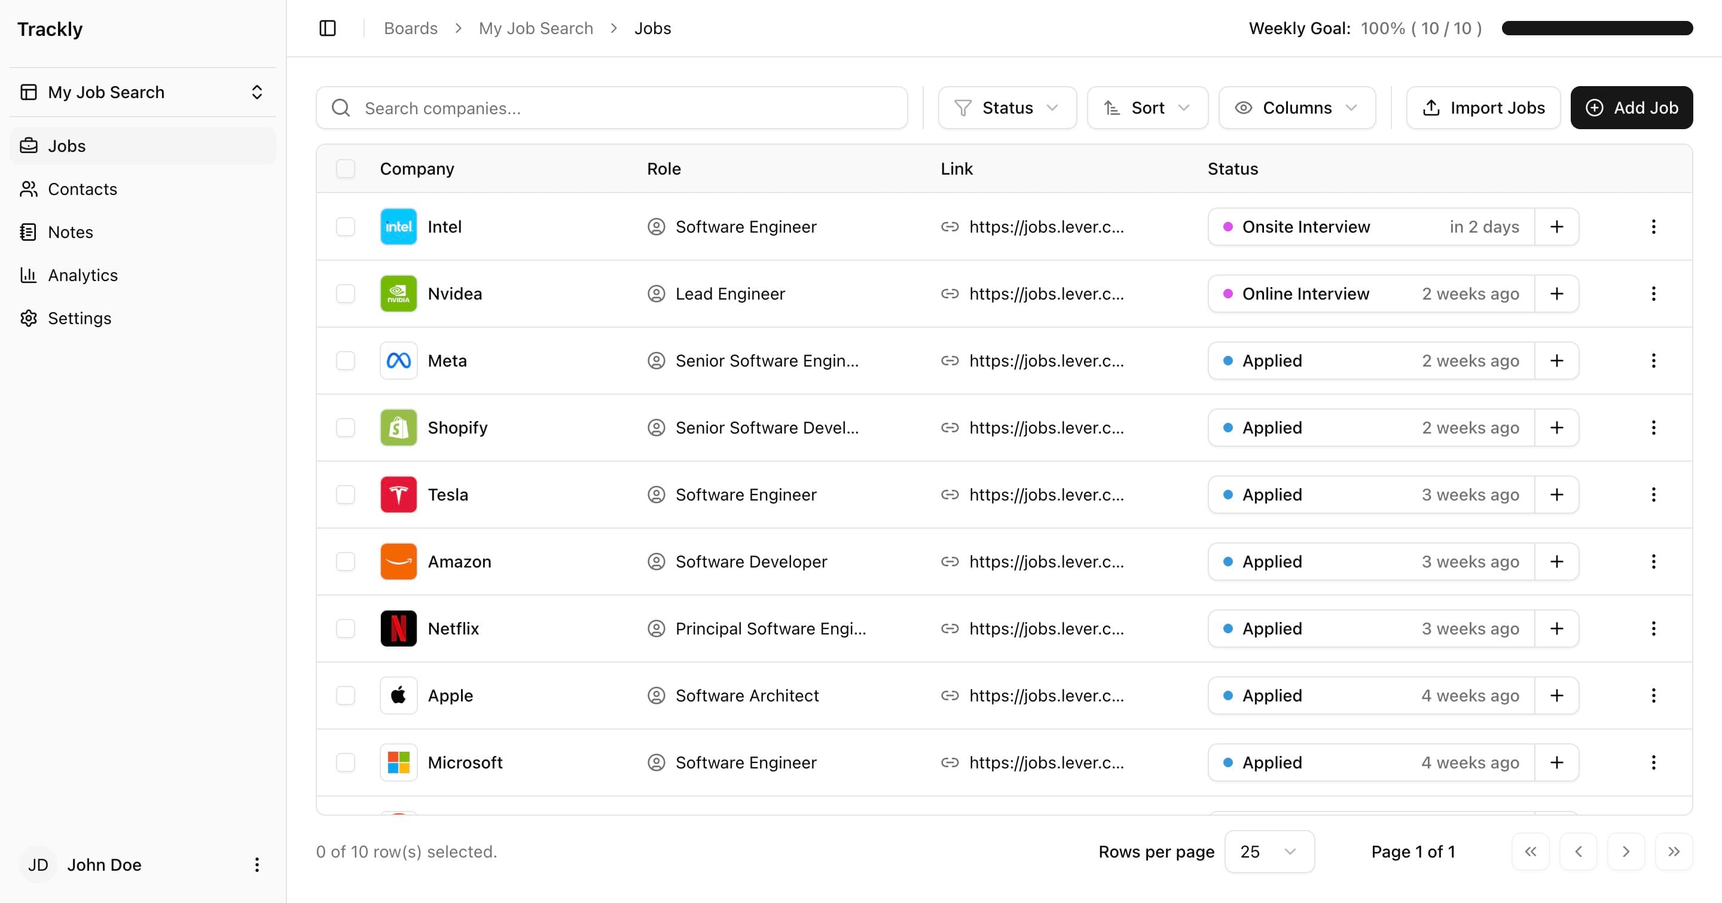Screen dimensions: 1722x903
Task: Check the Shopify row checkbox
Action: tap(346, 428)
